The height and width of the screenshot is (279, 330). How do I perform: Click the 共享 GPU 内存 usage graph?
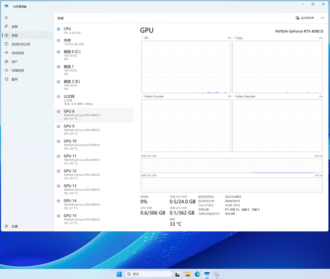232,185
